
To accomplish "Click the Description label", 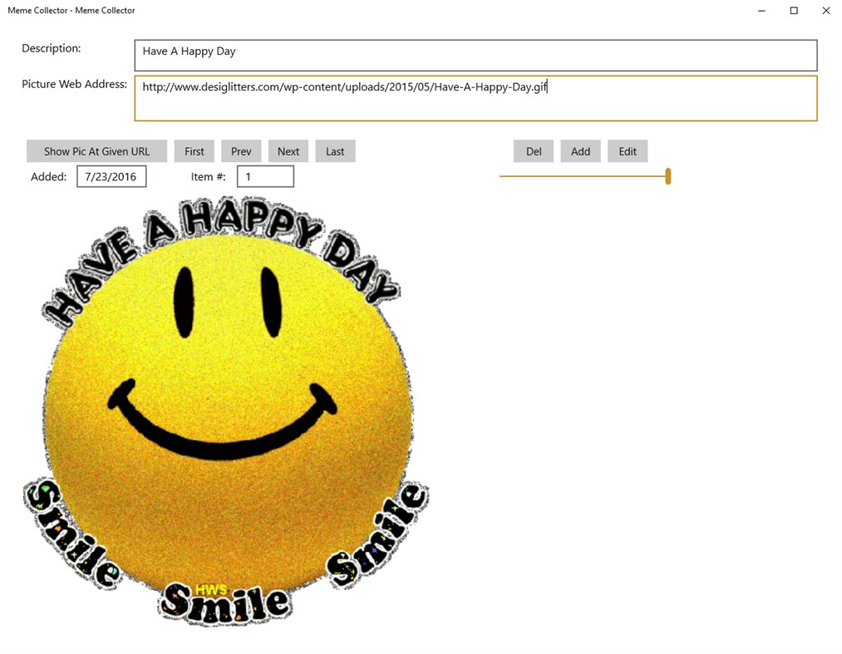I will click(51, 47).
